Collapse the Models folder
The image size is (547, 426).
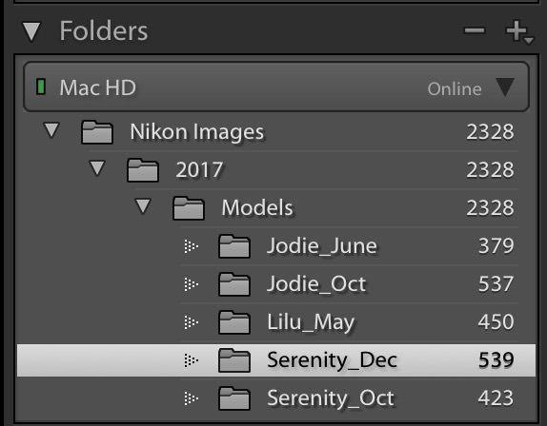coord(143,206)
